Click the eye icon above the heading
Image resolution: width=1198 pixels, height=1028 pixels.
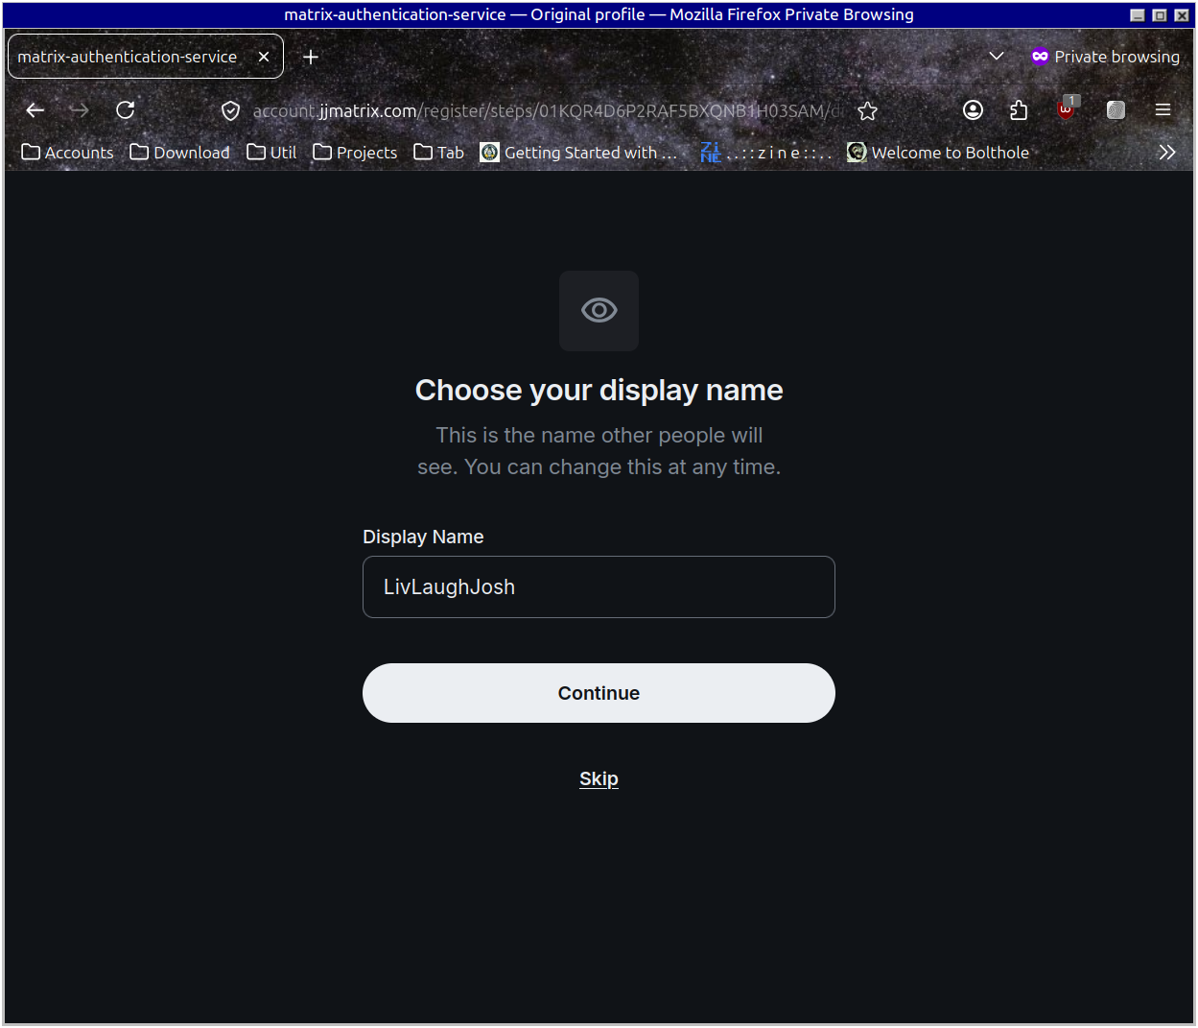coord(599,311)
